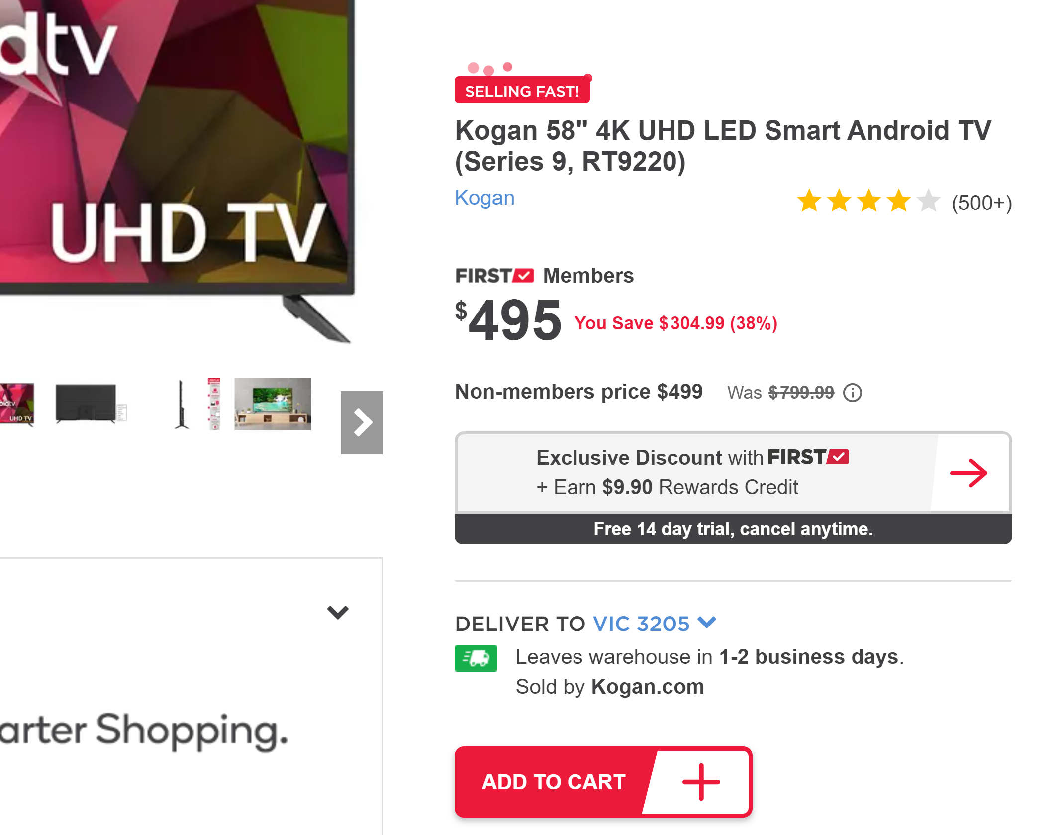Click the FIRST logo next to Members
This screenshot has width=1055, height=835.
point(494,276)
